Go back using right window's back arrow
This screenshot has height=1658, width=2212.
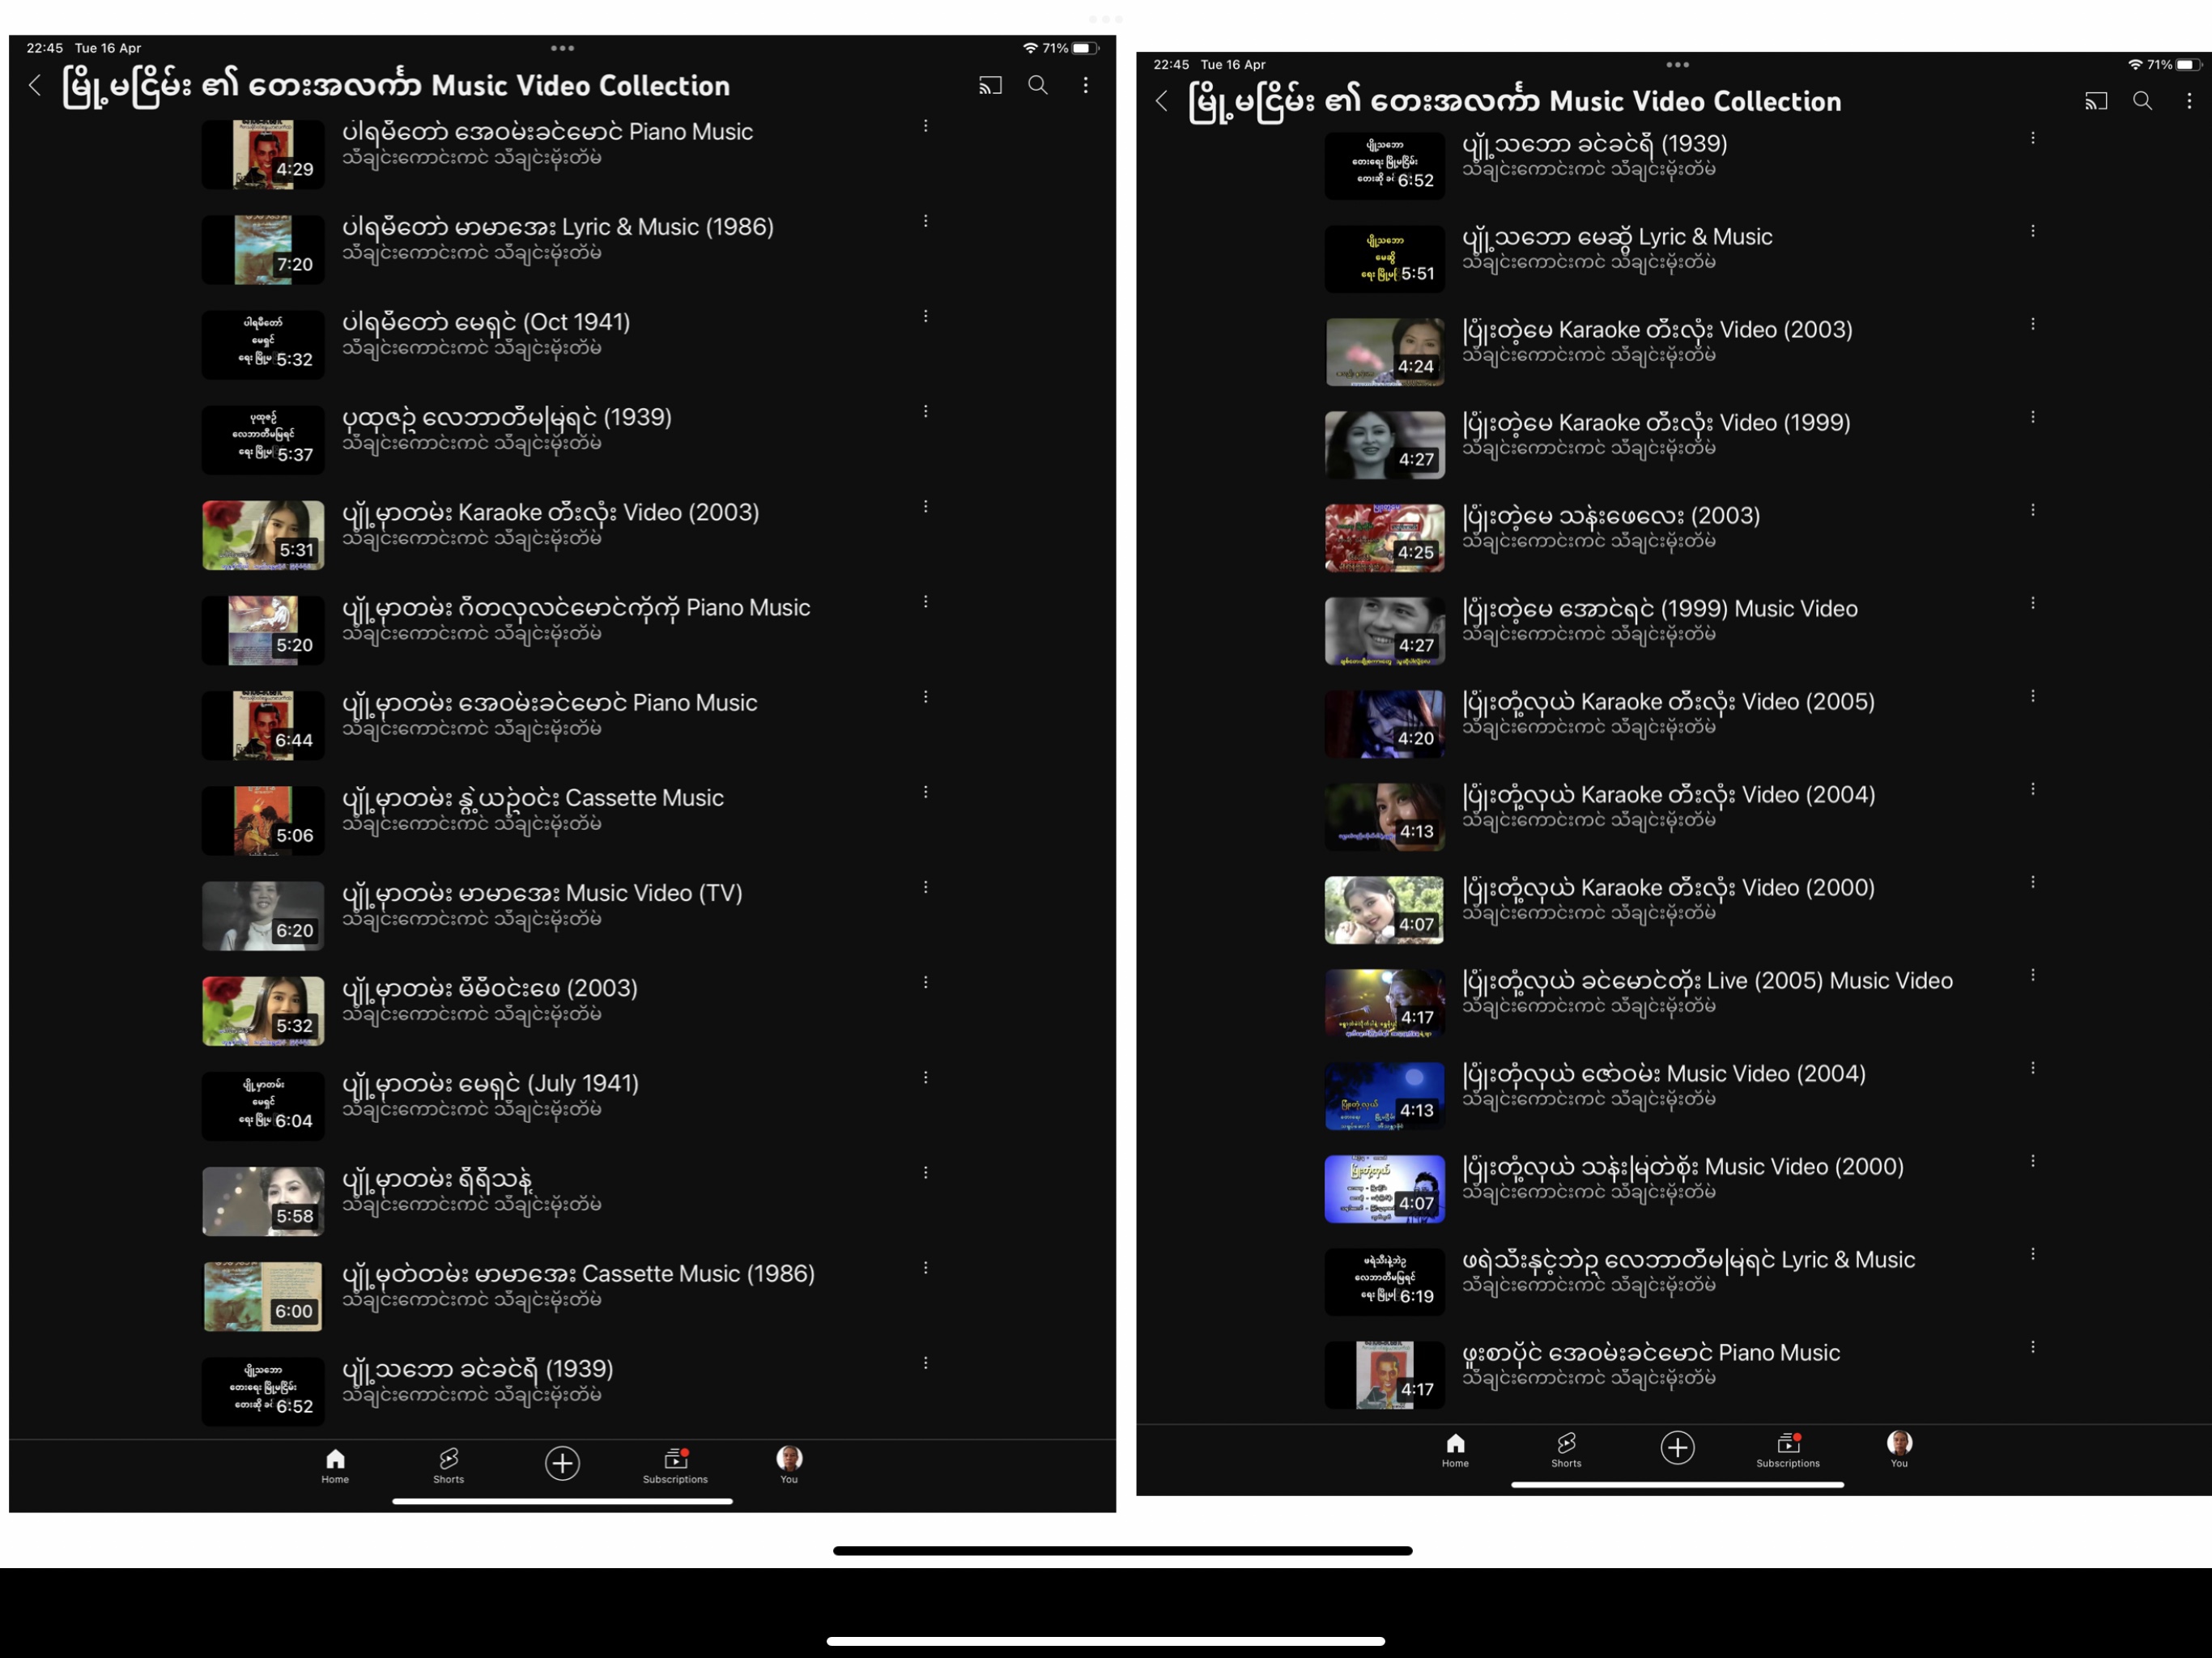click(1161, 101)
